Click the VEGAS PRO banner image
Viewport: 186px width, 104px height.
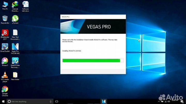(x=93, y=26)
